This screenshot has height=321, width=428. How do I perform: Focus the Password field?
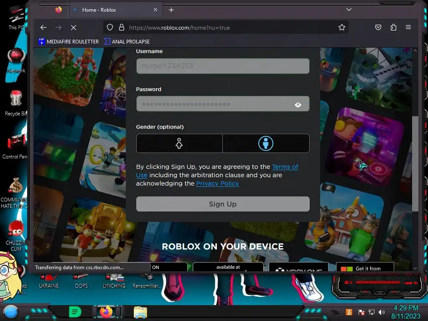tap(223, 104)
